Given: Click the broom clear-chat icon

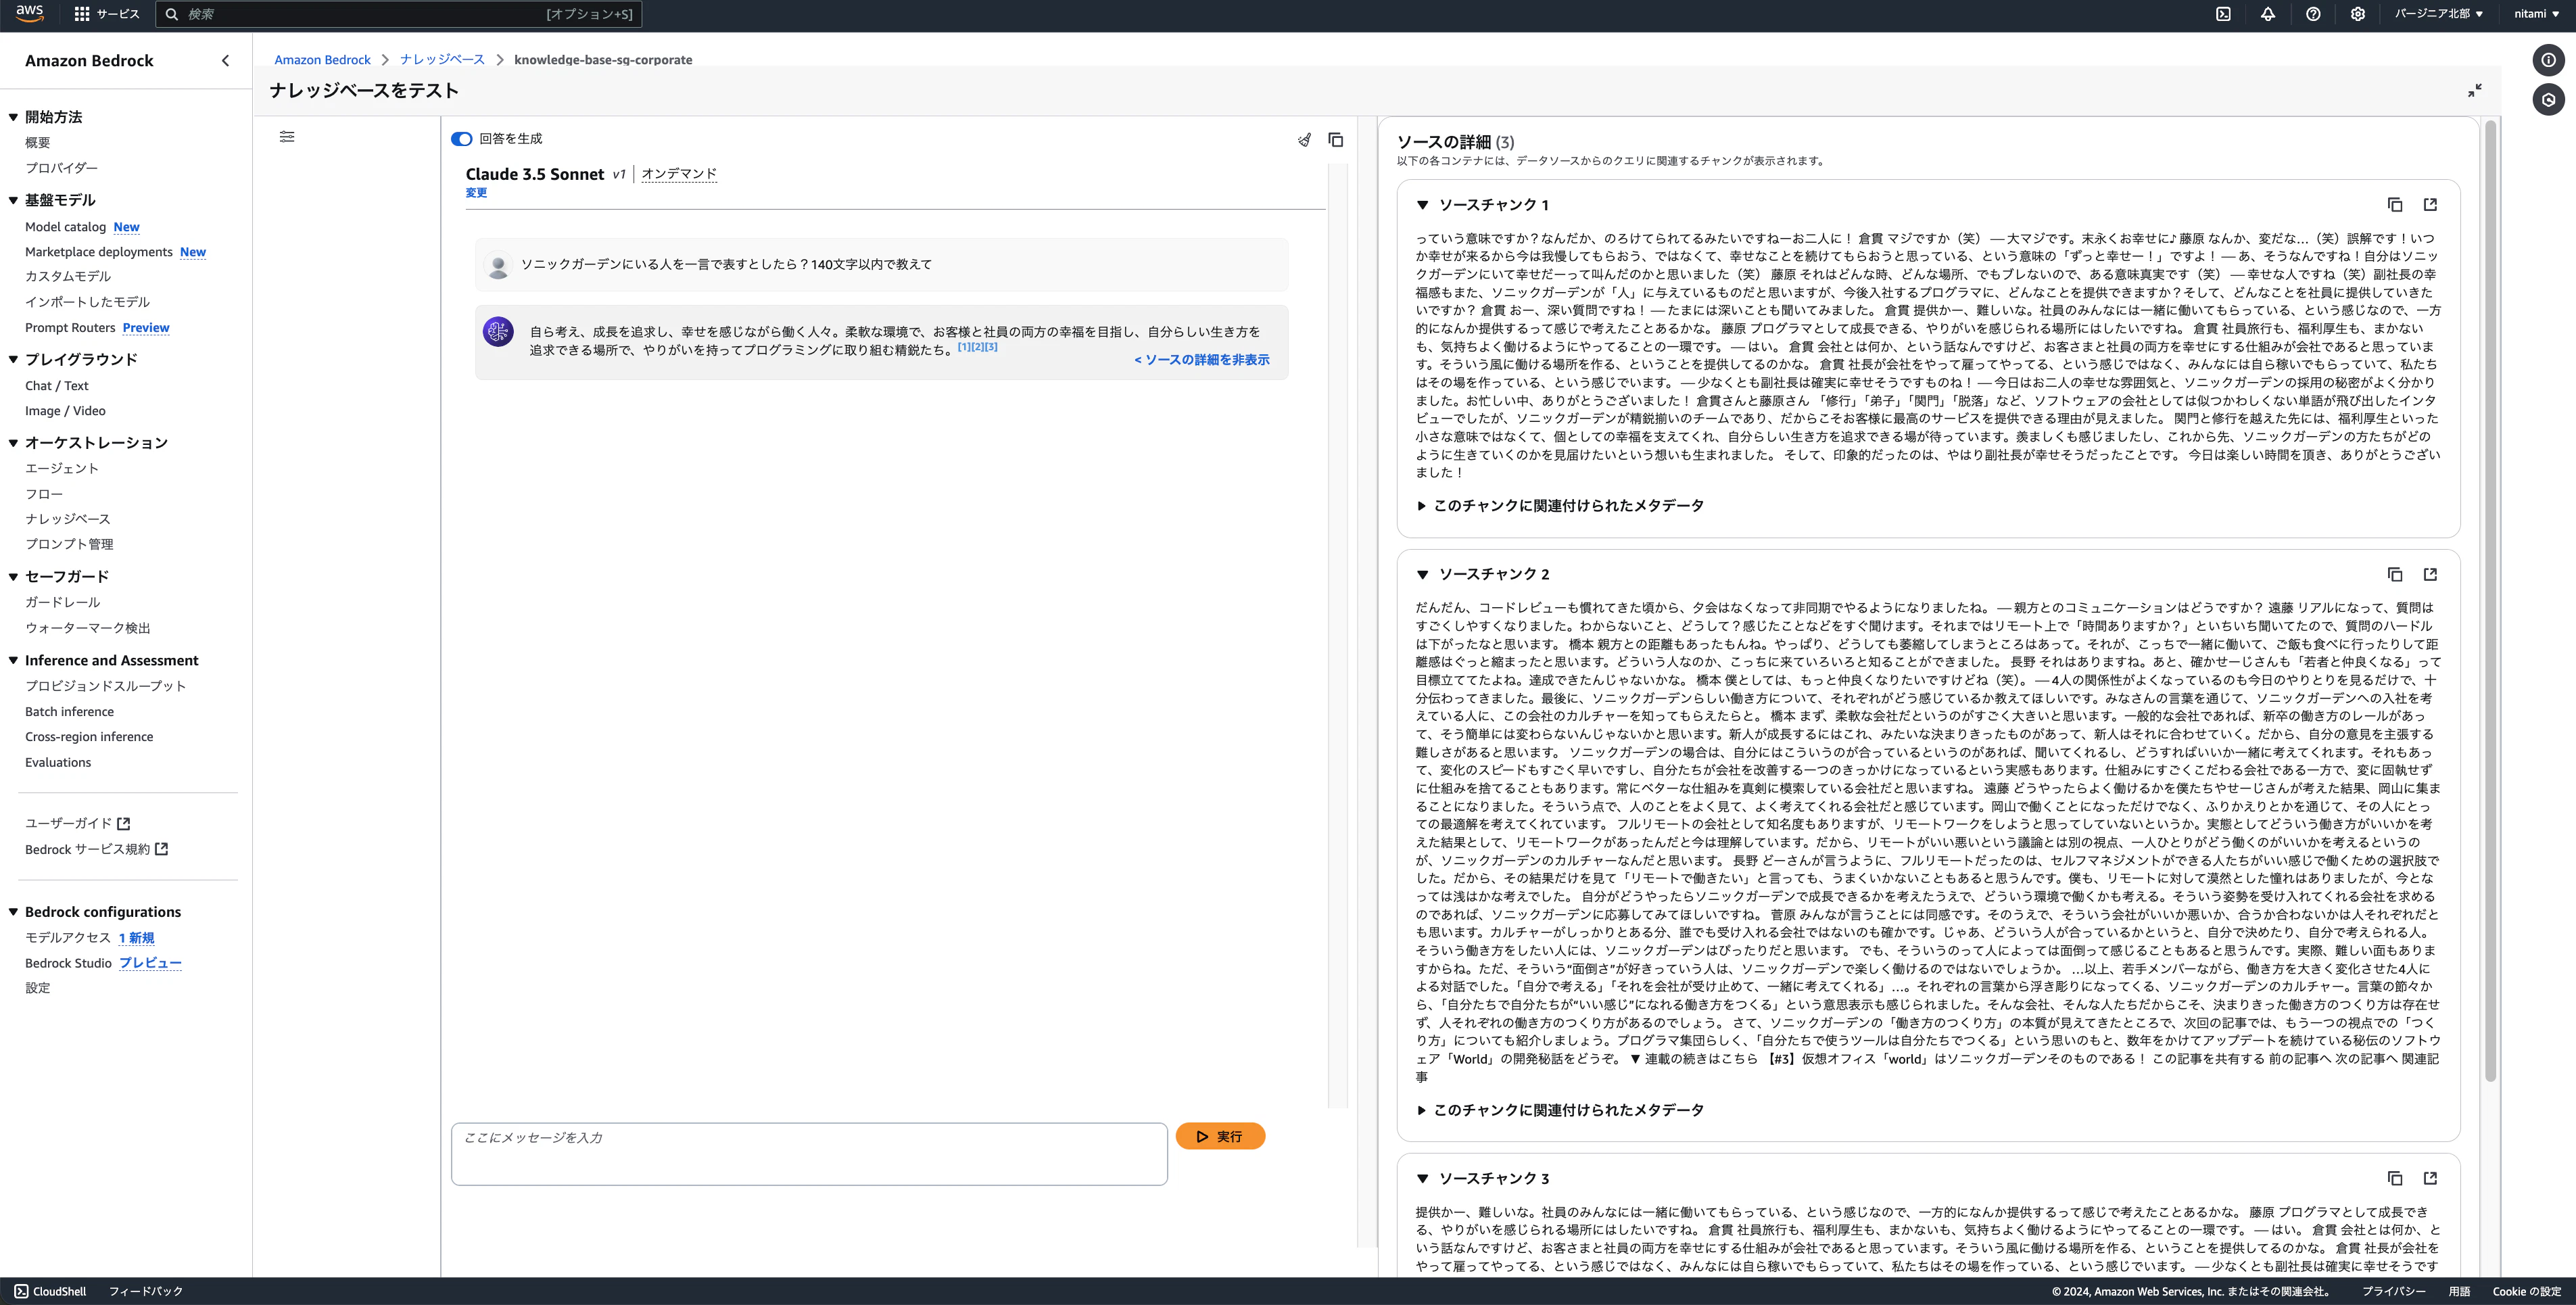Looking at the screenshot, I should (x=1304, y=140).
